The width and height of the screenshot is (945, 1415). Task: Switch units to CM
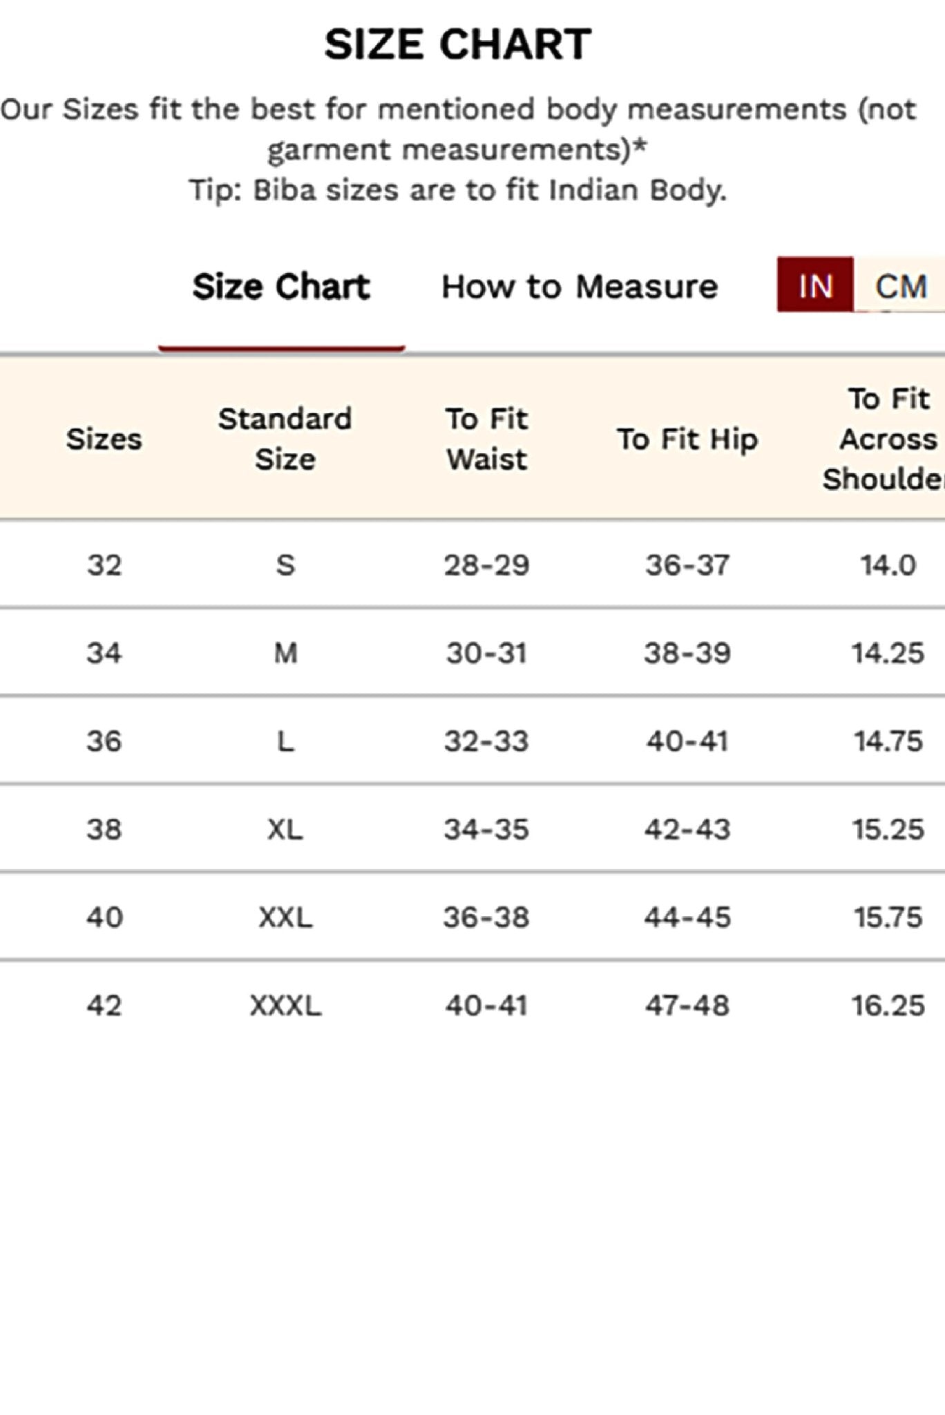click(900, 285)
